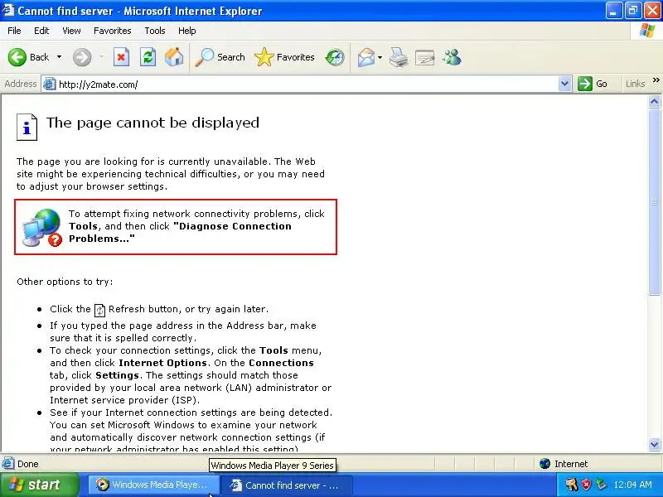Close the Internet Explorer window

pyautogui.click(x=652, y=11)
